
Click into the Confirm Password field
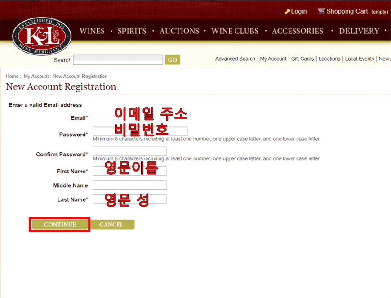coord(130,151)
